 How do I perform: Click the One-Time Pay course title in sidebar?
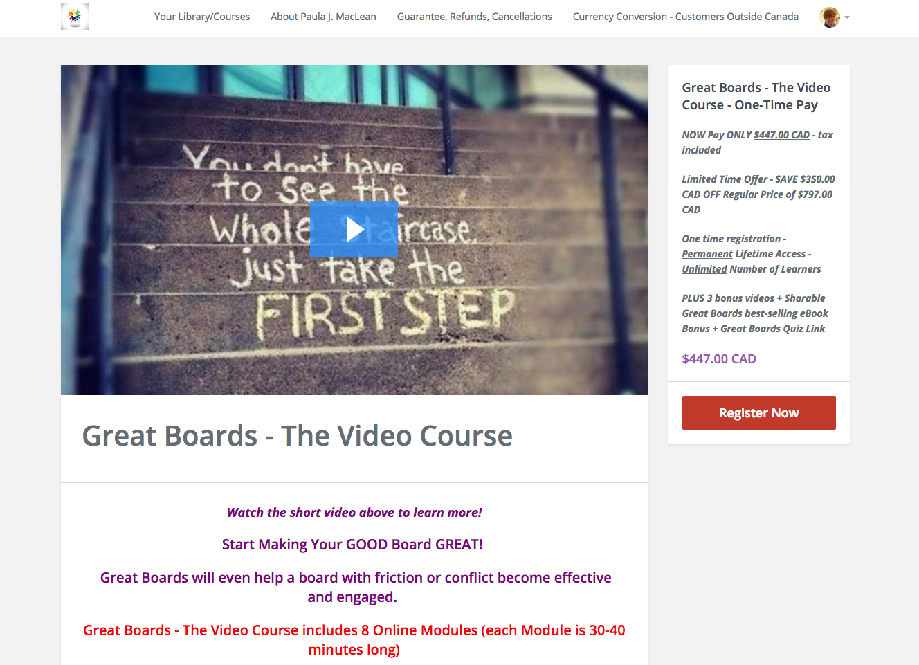756,96
